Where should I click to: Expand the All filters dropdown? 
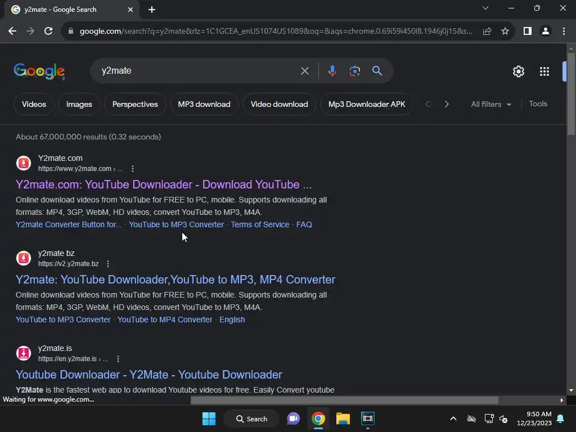point(490,104)
